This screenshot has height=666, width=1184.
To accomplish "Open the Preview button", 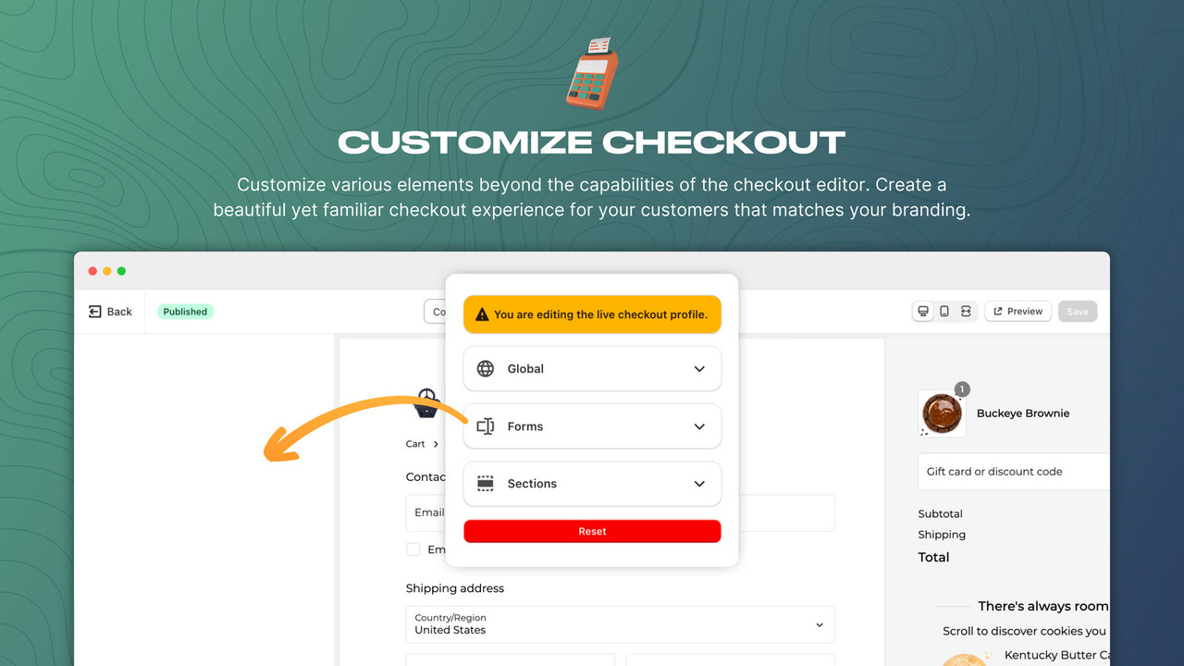I will coord(1017,311).
